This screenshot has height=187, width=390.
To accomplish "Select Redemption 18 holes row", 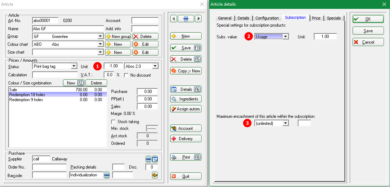I will click(58, 95).
